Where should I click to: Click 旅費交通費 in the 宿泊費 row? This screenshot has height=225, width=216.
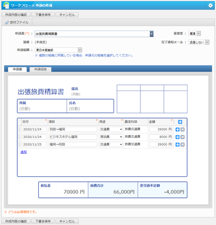tap(133, 137)
